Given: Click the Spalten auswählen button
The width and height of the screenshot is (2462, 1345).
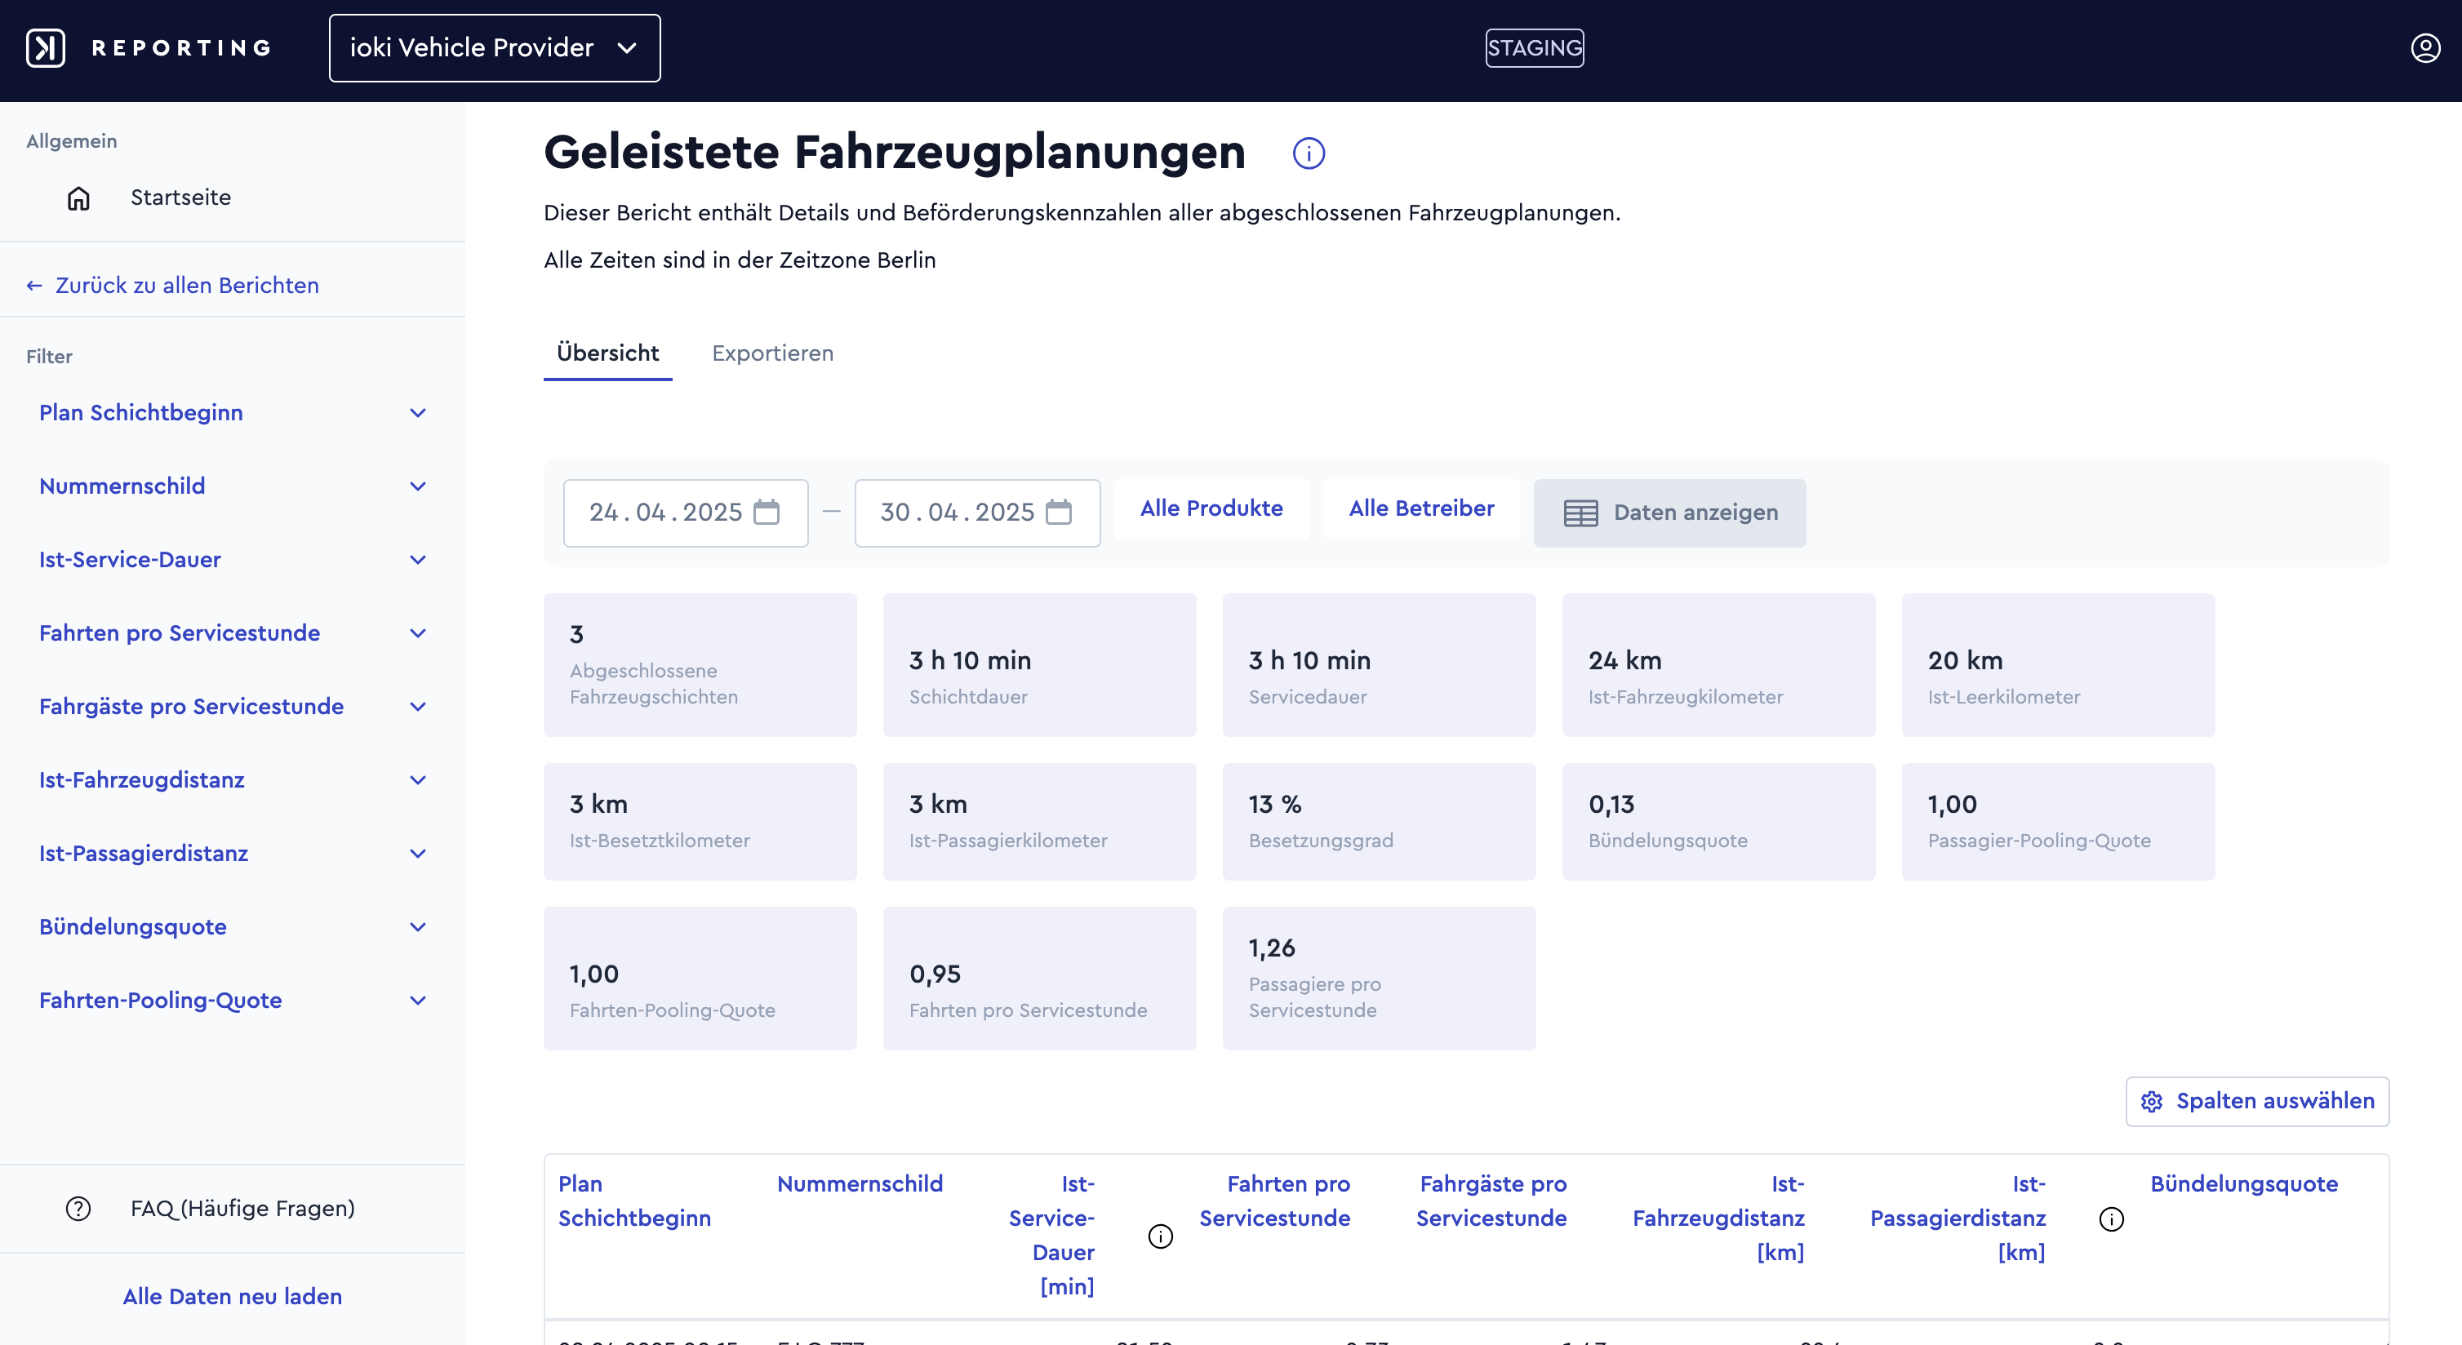Looking at the screenshot, I should coord(2257,1102).
